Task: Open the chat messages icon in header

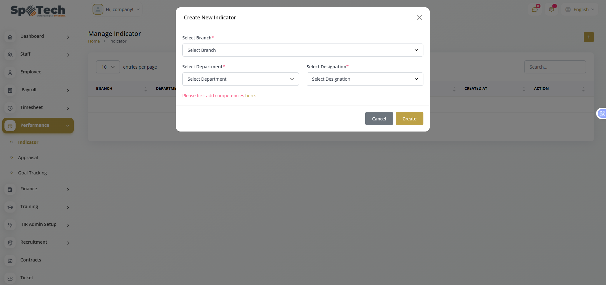Action: coord(535,10)
